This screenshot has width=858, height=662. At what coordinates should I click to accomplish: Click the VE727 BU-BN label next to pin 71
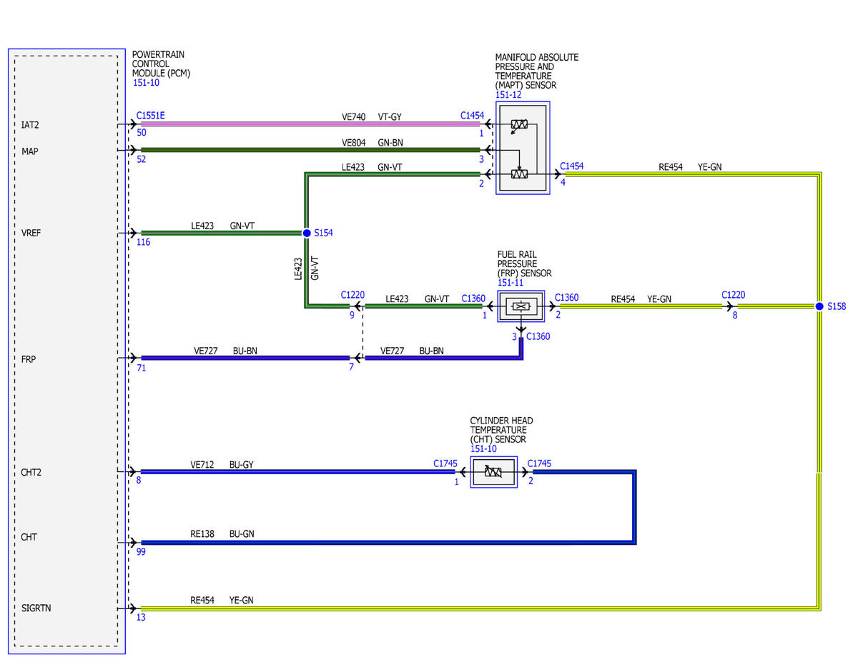[x=226, y=351]
